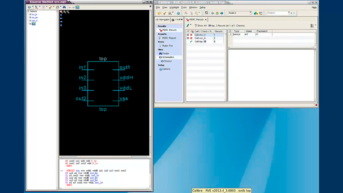
Task: Click the red diamond status icon in RVE
Action: click(x=316, y=105)
